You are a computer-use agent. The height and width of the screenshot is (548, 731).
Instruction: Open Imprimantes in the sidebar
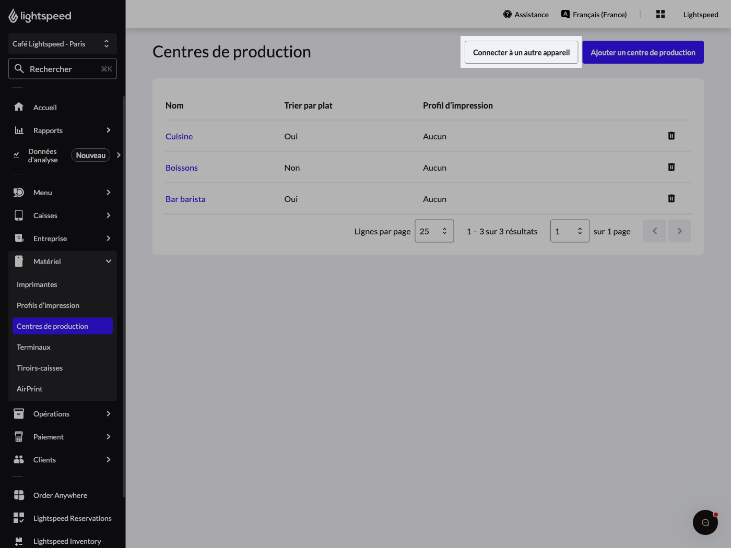tap(63, 284)
